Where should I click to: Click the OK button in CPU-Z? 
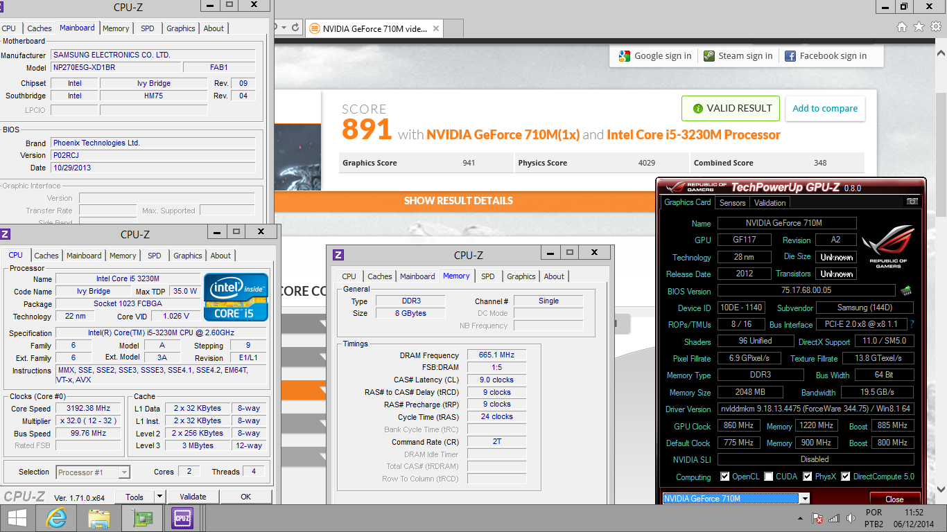click(x=246, y=497)
